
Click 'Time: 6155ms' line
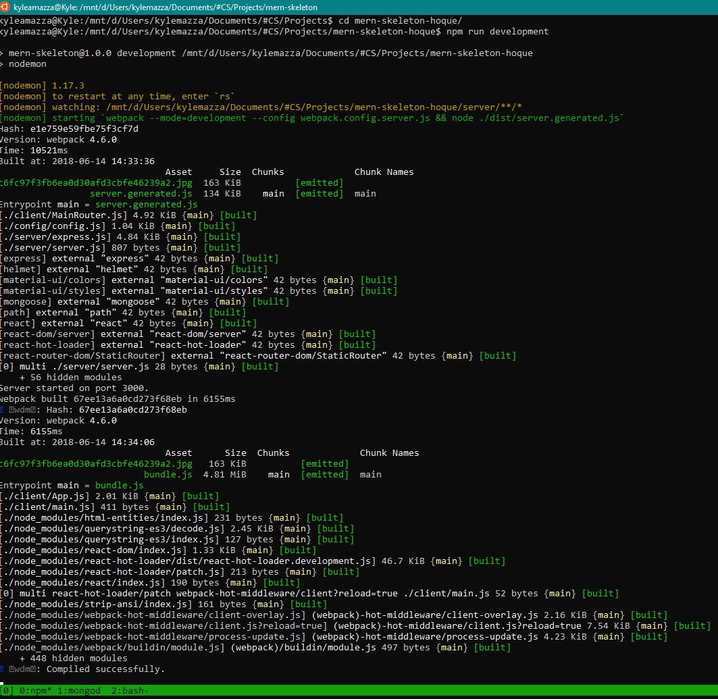pyautogui.click(x=31, y=431)
